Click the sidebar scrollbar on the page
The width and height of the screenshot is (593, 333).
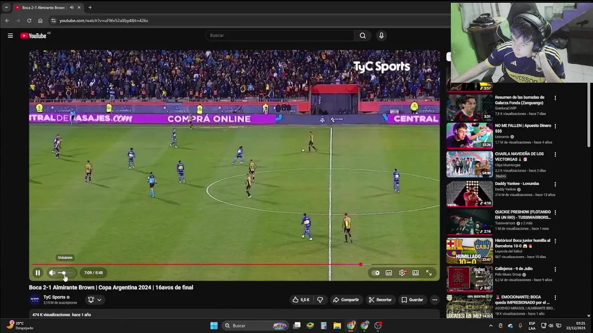coord(589,116)
